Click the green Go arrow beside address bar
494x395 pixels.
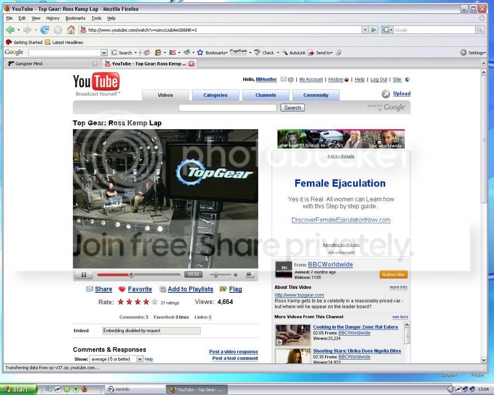click(374, 30)
